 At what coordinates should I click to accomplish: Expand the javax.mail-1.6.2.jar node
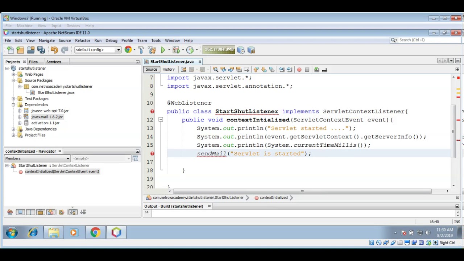20,117
